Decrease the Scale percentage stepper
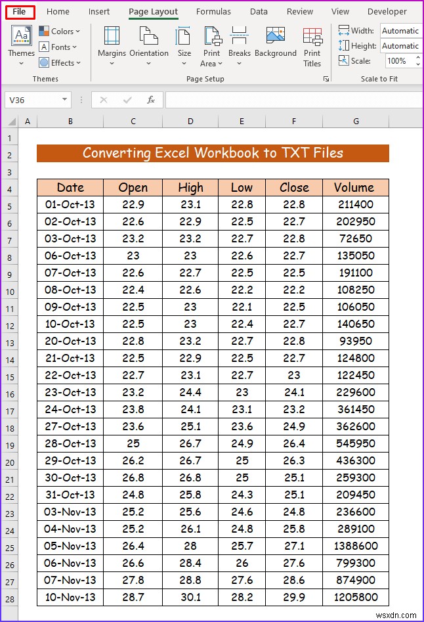Viewport: 424px width, 622px height. [x=417, y=64]
